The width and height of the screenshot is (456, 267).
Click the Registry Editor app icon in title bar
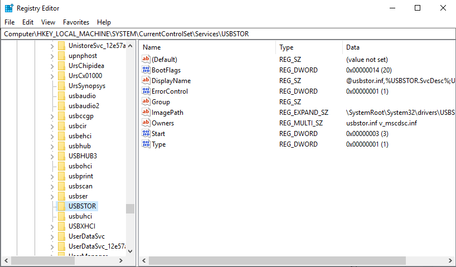tap(9, 8)
